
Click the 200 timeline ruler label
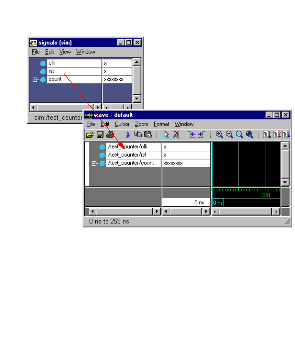(266, 195)
